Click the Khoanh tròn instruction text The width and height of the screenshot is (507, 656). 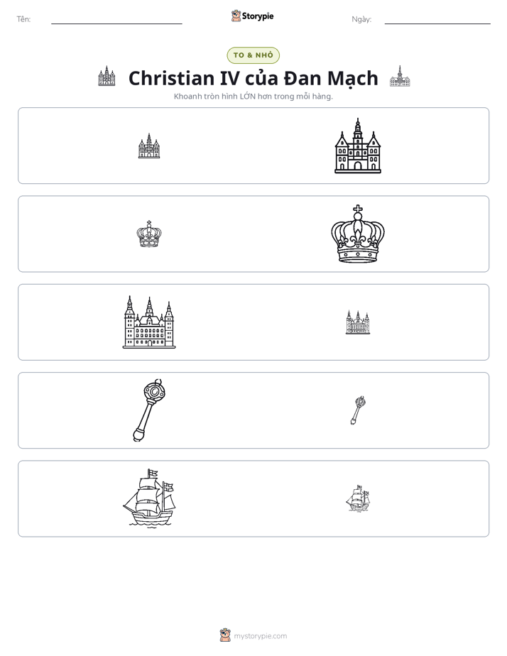[x=253, y=97]
